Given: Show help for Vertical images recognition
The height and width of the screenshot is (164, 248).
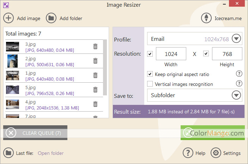Looking at the screenshot, I should [239, 84].
